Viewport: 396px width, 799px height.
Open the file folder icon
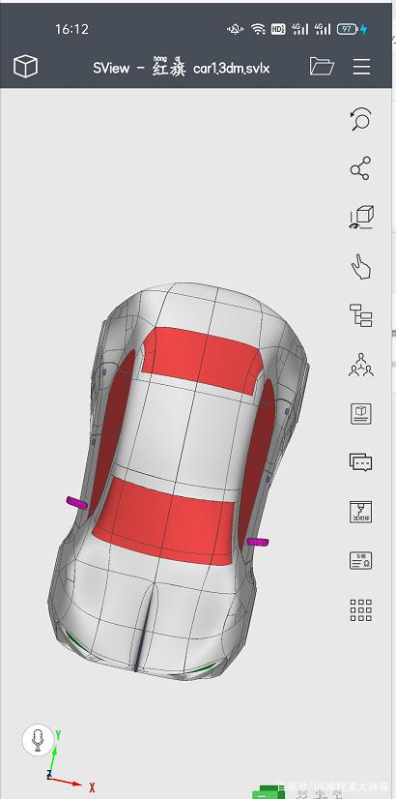point(322,66)
